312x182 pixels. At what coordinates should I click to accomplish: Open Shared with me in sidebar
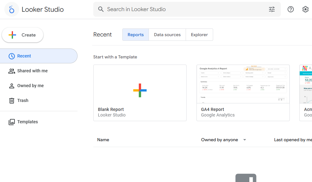39,71
